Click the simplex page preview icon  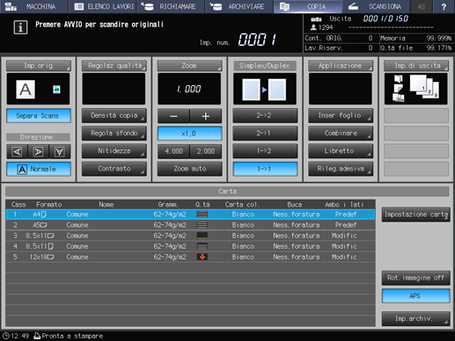265,90
